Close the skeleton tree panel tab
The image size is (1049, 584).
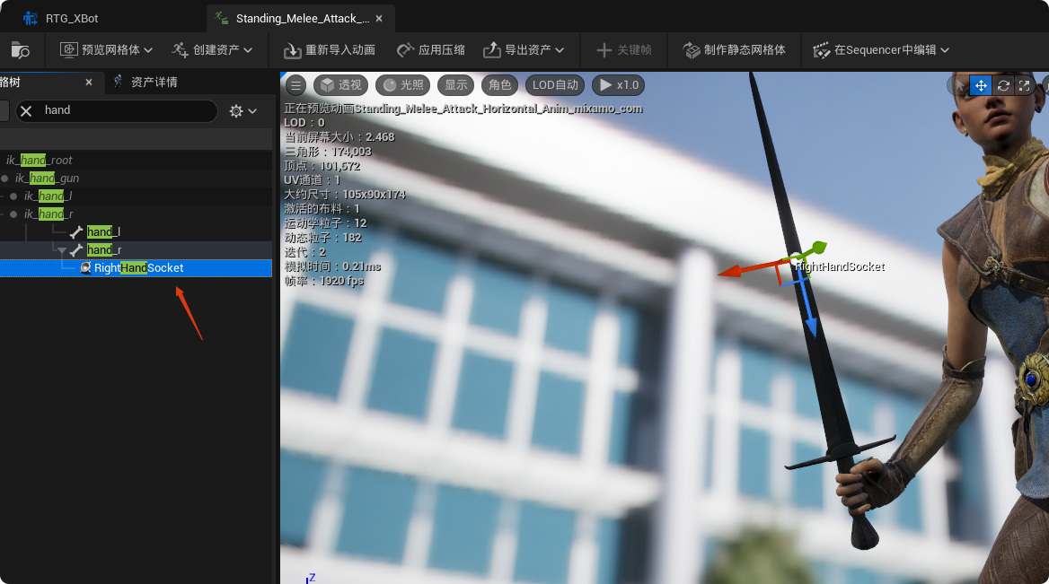point(89,83)
